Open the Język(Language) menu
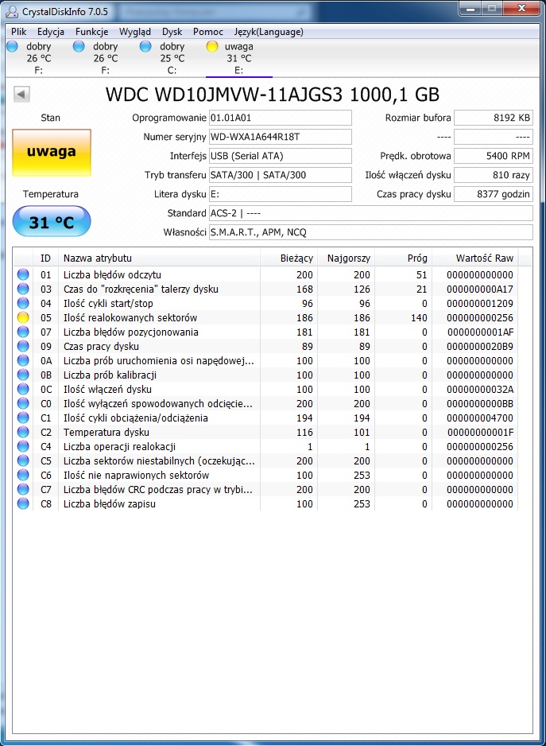 [x=269, y=32]
